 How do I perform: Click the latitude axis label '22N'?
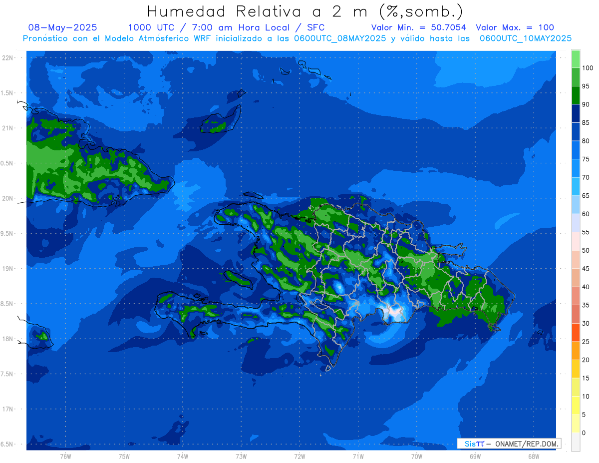[x=8, y=58]
